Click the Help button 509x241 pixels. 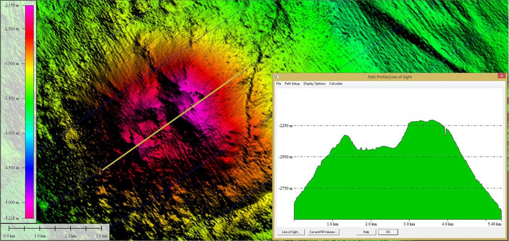click(x=366, y=232)
